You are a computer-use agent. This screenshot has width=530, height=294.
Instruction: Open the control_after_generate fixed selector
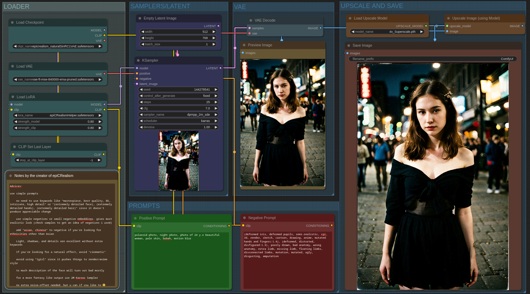click(x=178, y=95)
